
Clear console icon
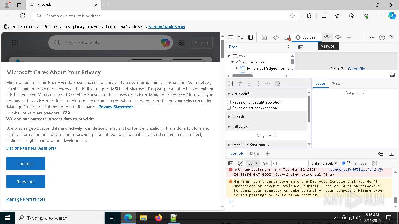[241, 163]
